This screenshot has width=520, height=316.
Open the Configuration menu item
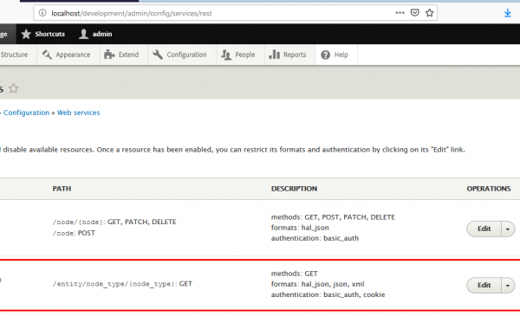(182, 55)
